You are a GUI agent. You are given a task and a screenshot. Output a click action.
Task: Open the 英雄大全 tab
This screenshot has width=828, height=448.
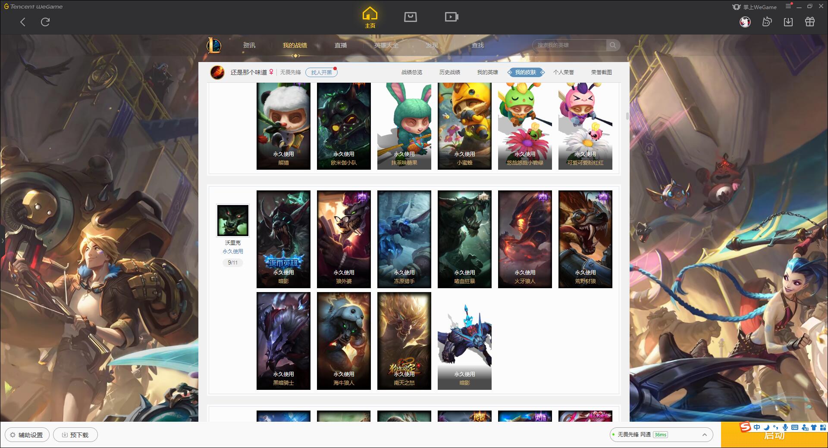tap(386, 45)
